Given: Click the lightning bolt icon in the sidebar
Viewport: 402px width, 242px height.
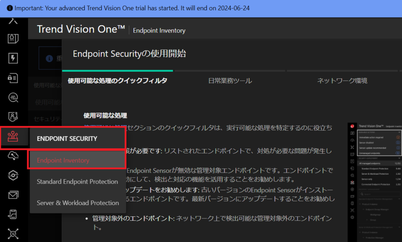Looking at the screenshot, I should click(x=13, y=58).
